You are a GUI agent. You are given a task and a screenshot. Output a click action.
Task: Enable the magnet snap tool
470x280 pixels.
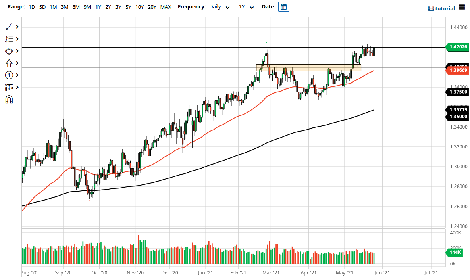(9, 100)
